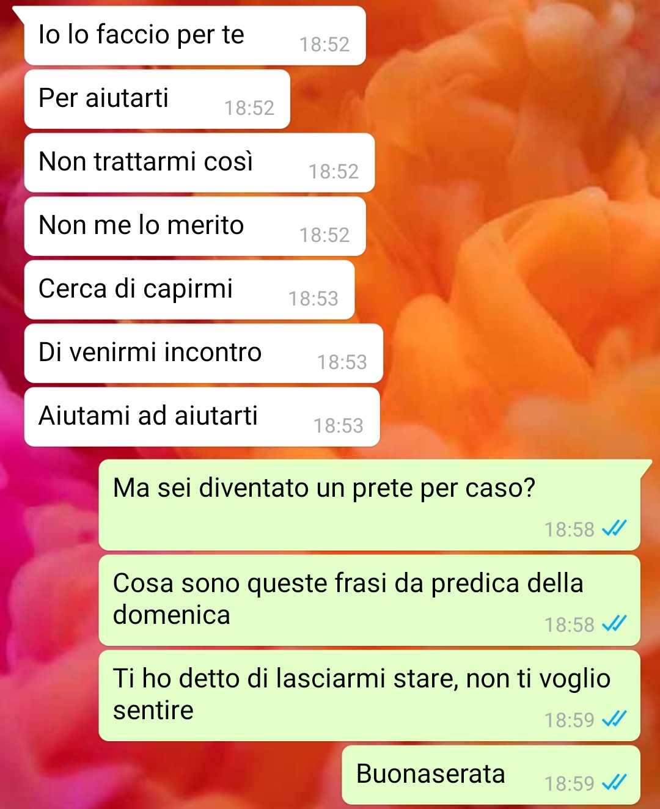Tap double-check on 'Ti ho detto di lasciarmi' message

pos(614,719)
